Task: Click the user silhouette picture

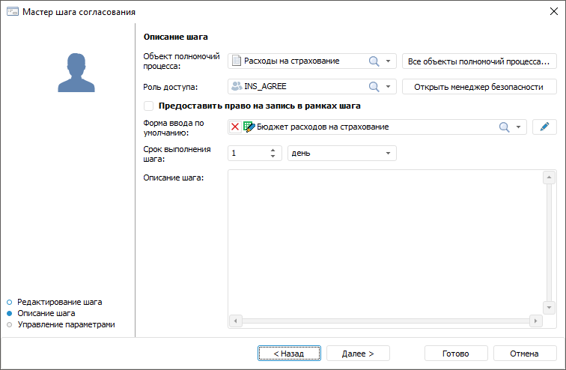Action: pos(71,72)
